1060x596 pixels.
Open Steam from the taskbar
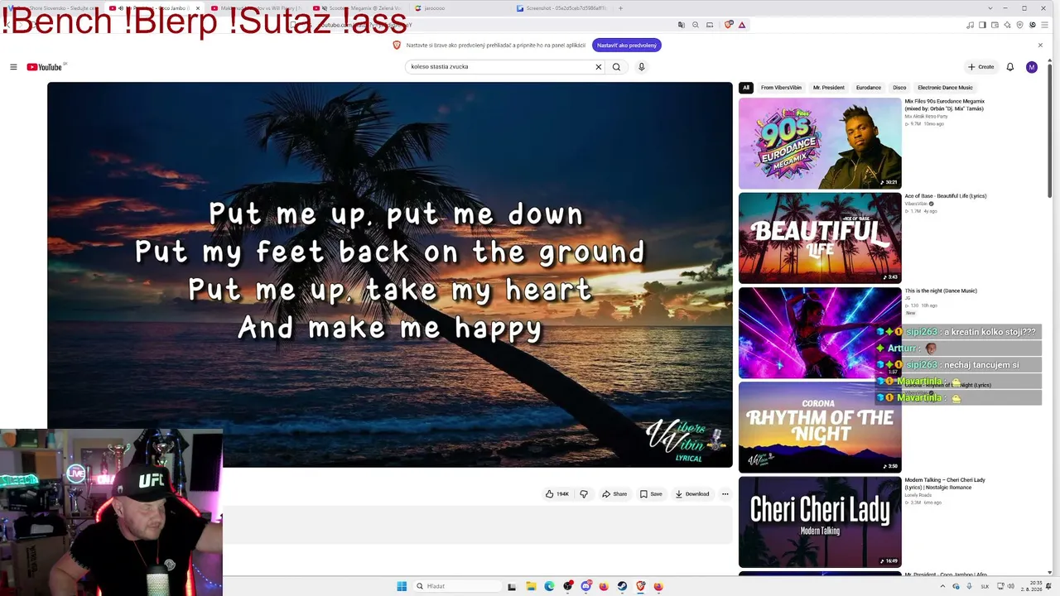pyautogui.click(x=622, y=586)
